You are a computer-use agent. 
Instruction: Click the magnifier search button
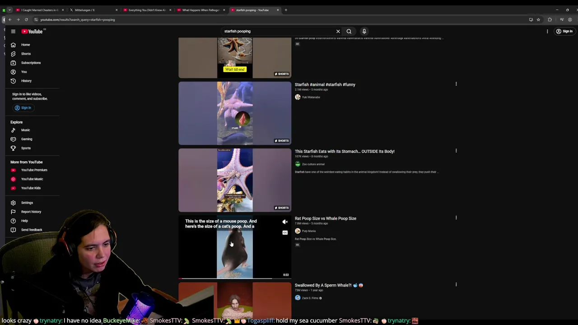pyautogui.click(x=349, y=31)
